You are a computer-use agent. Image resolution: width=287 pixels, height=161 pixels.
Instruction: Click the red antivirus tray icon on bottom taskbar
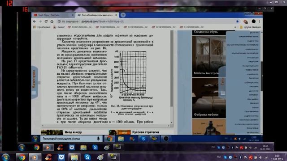click(251, 157)
